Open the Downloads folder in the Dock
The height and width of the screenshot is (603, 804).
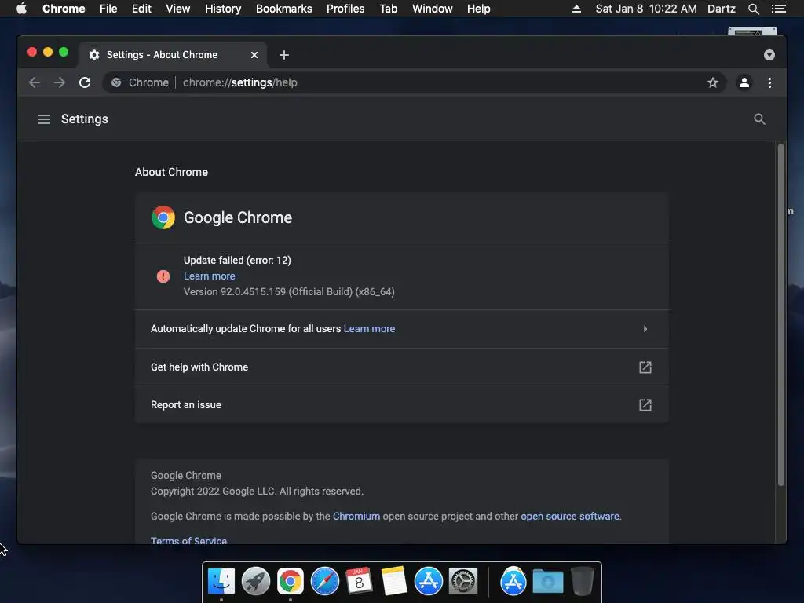tap(547, 582)
